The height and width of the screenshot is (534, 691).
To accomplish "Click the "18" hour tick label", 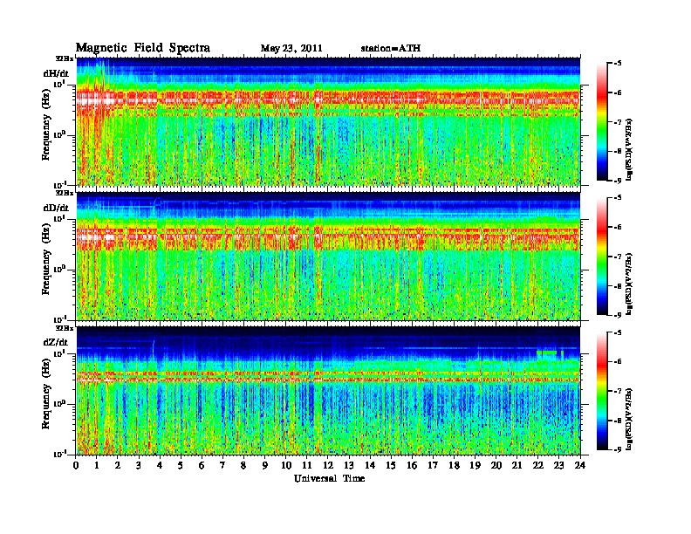I will [454, 466].
